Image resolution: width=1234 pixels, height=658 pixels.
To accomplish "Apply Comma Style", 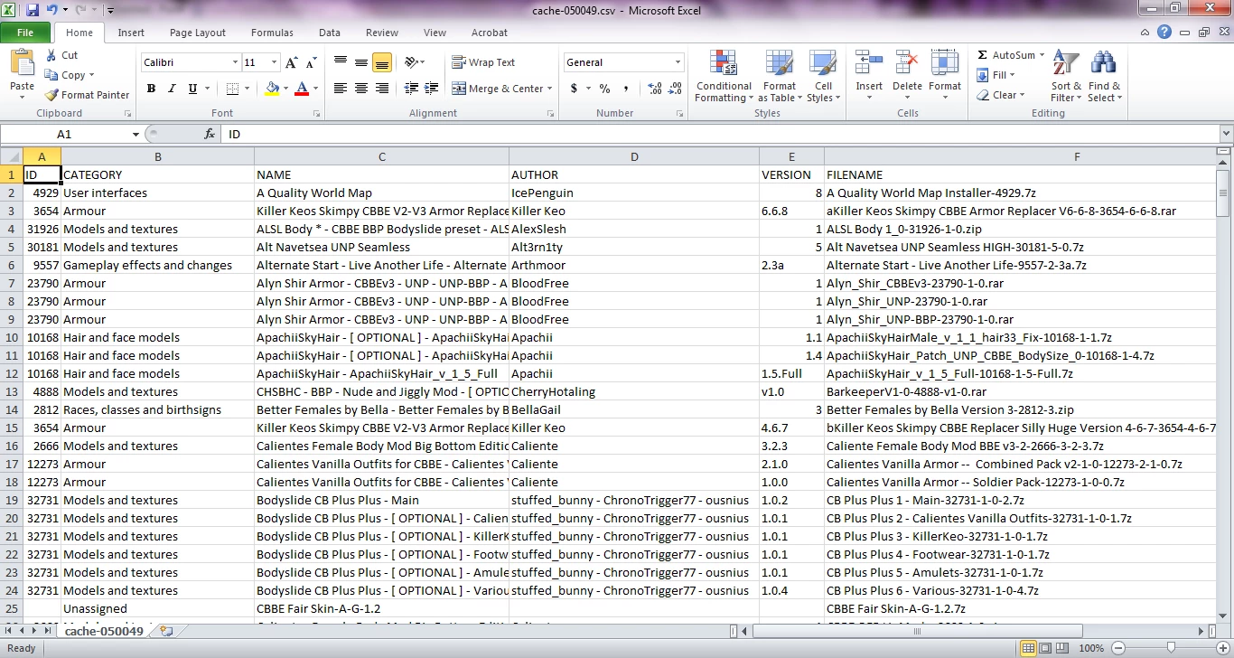I will [x=625, y=89].
